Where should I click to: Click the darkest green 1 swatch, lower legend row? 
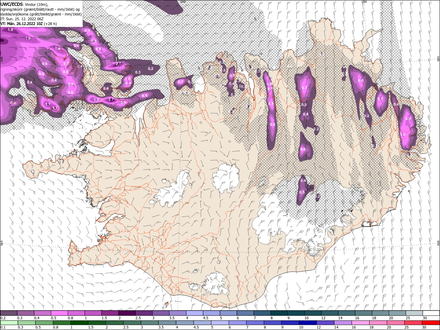pyautogui.click(x=79, y=323)
